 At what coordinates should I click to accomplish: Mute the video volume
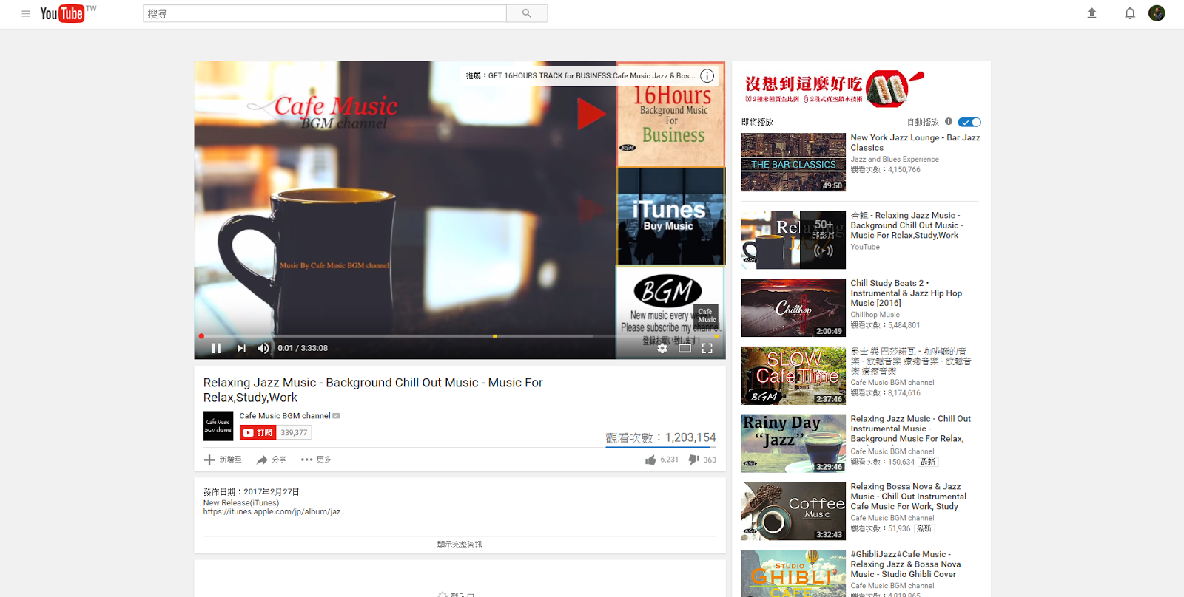pos(263,348)
